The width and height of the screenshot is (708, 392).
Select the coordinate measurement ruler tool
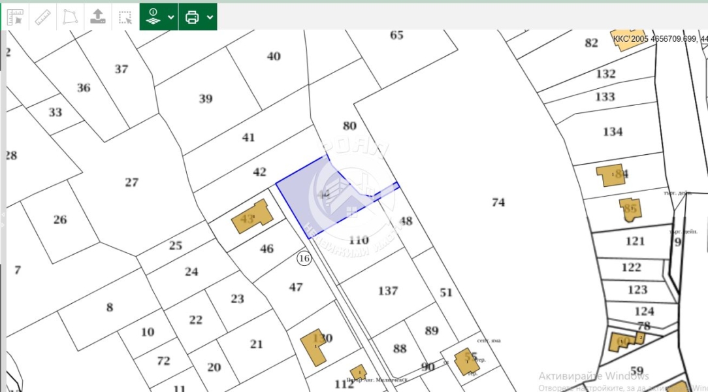coord(16,17)
